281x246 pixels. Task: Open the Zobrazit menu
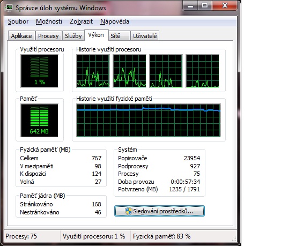coord(81,21)
